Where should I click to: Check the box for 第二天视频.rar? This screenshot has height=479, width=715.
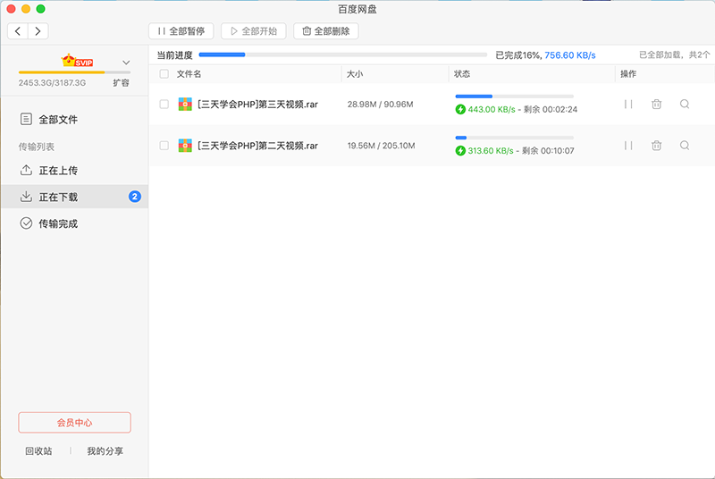[x=164, y=146]
